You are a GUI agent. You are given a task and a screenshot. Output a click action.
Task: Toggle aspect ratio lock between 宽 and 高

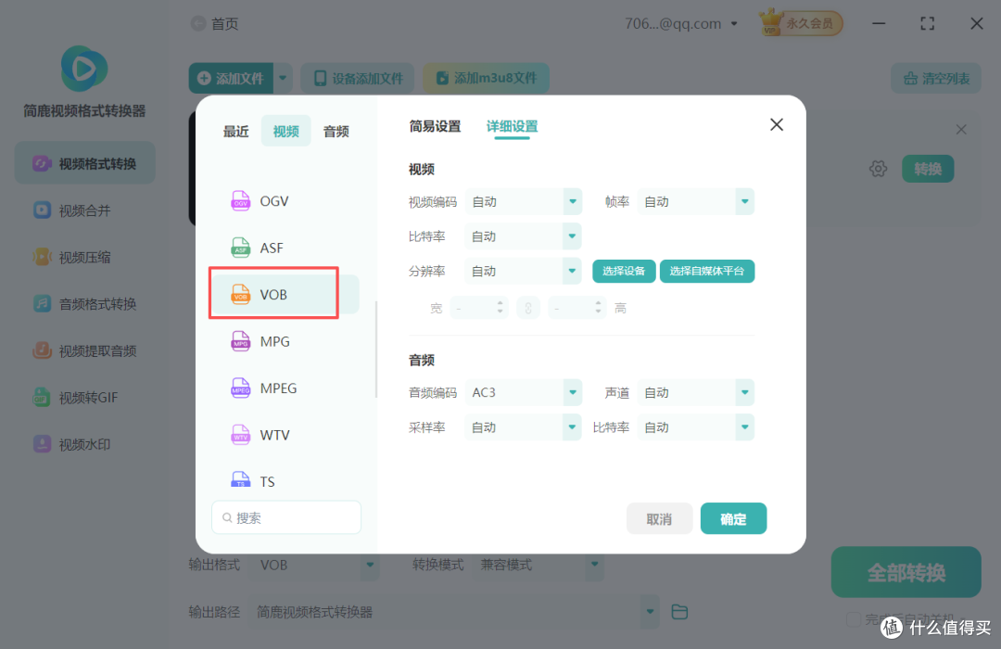click(x=528, y=309)
